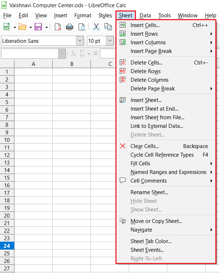Click the New spreadsheet toolbar icon
220x273 pixels.
pos(6,27)
